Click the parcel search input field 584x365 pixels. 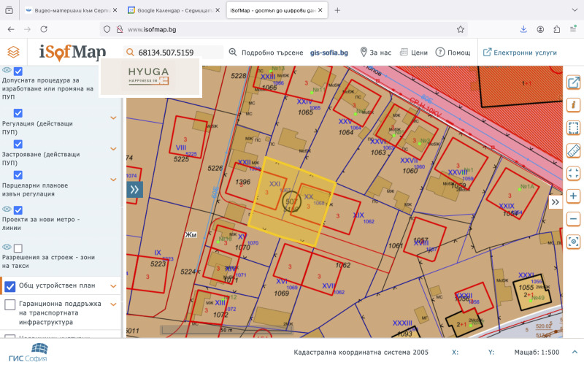pyautogui.click(x=177, y=53)
